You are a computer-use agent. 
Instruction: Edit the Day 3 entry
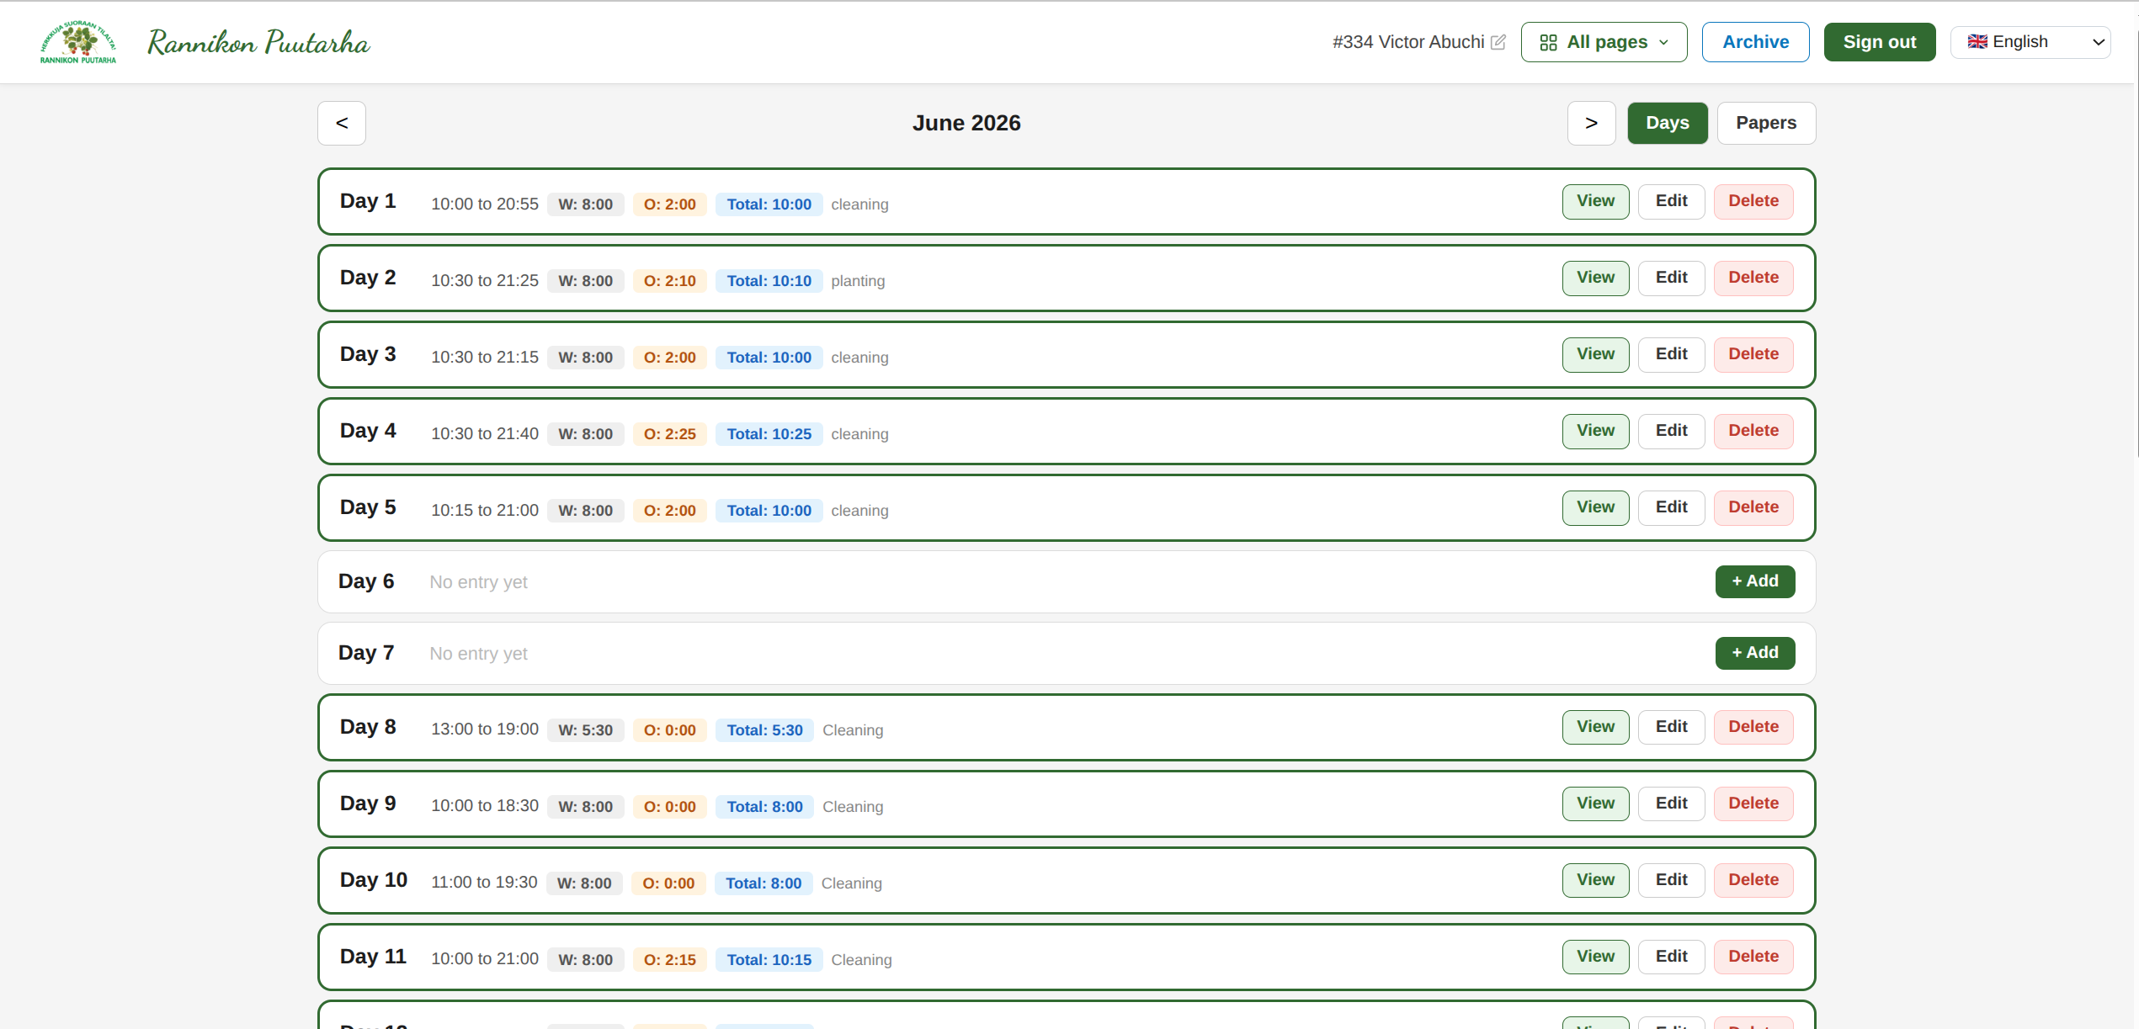[x=1671, y=354]
